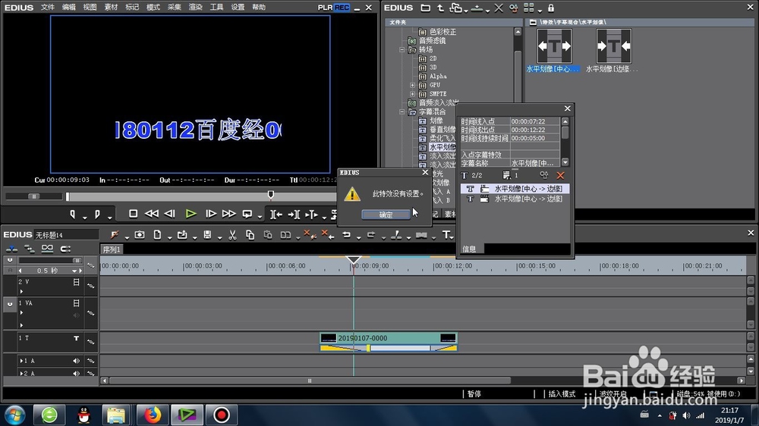This screenshot has height=426, width=759.
Task: Set the Out point marker
Action: (x=97, y=215)
